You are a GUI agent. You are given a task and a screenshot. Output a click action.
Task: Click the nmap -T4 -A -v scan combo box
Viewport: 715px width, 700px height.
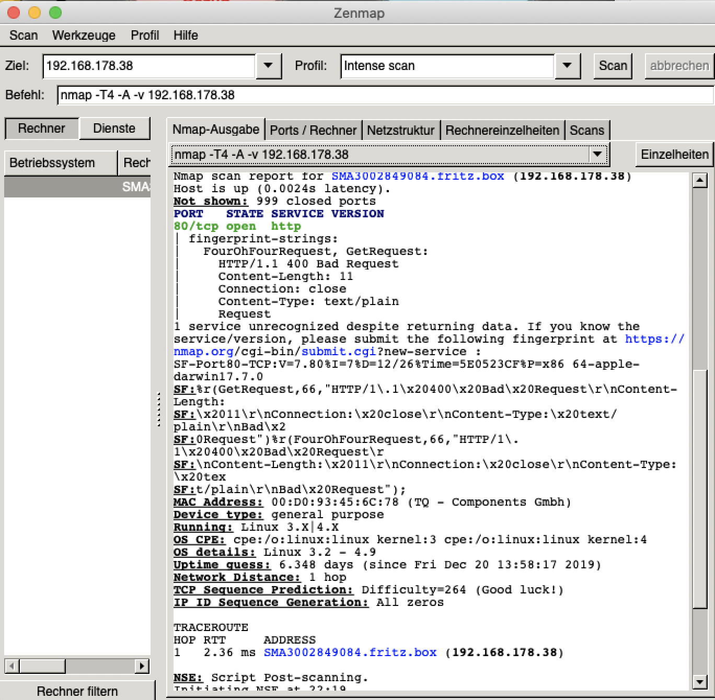[x=388, y=155]
